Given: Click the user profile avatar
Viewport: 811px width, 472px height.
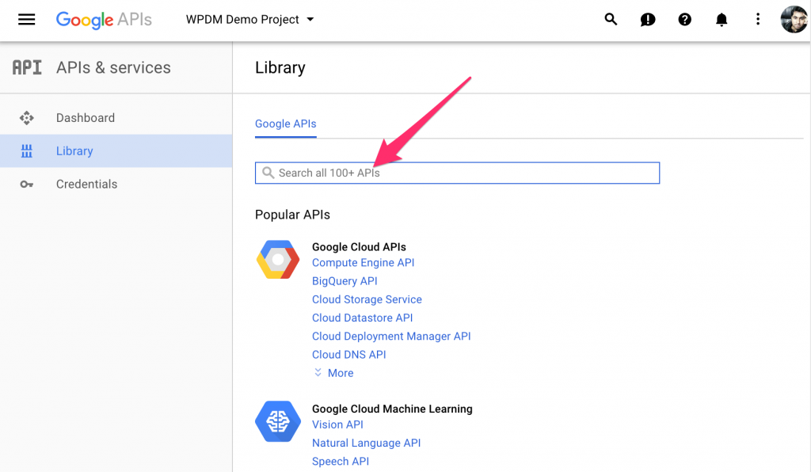Looking at the screenshot, I should (x=793, y=20).
